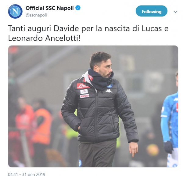The height and width of the screenshot is (176, 183).
Task: Click the white middle sponsor patch on jacket
Action: click(84, 92)
